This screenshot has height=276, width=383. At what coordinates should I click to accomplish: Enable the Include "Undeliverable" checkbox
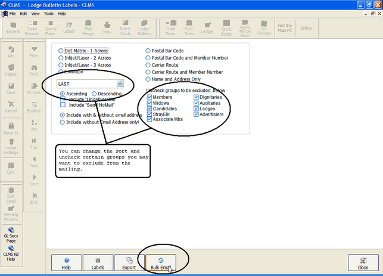coord(63,99)
